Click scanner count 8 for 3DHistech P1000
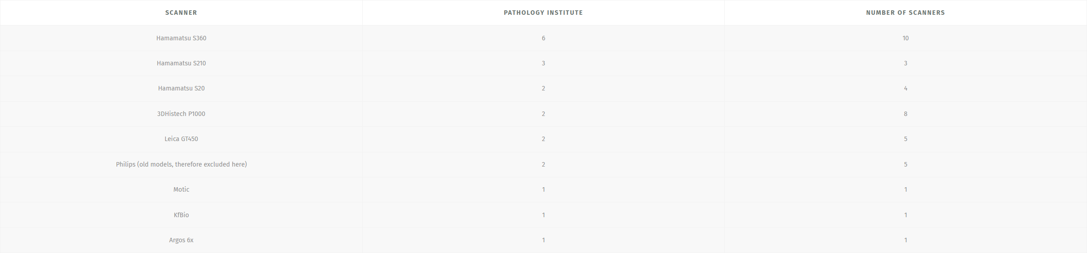The height and width of the screenshot is (253, 1087). point(905,114)
